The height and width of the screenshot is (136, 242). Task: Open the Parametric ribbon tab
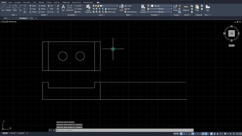27,2
